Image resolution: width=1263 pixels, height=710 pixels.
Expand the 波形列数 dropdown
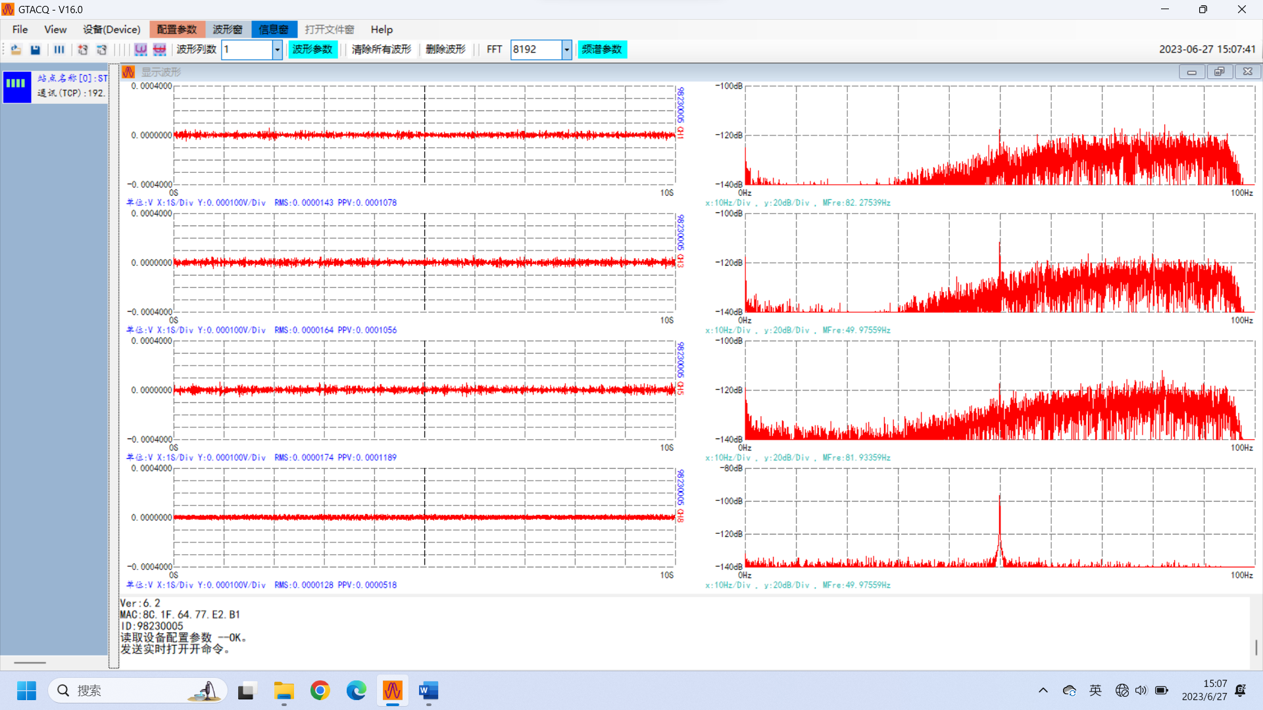(278, 49)
